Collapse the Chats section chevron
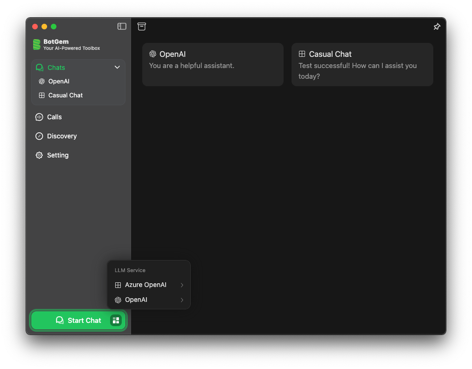The width and height of the screenshot is (472, 369). coord(117,68)
